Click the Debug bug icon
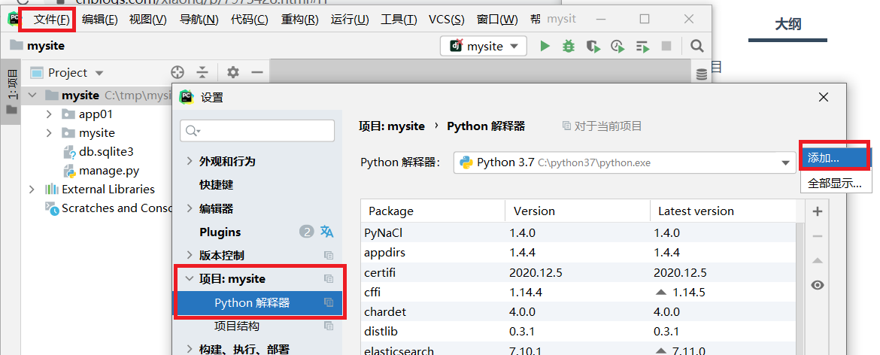The height and width of the screenshot is (355, 880). pos(569,46)
